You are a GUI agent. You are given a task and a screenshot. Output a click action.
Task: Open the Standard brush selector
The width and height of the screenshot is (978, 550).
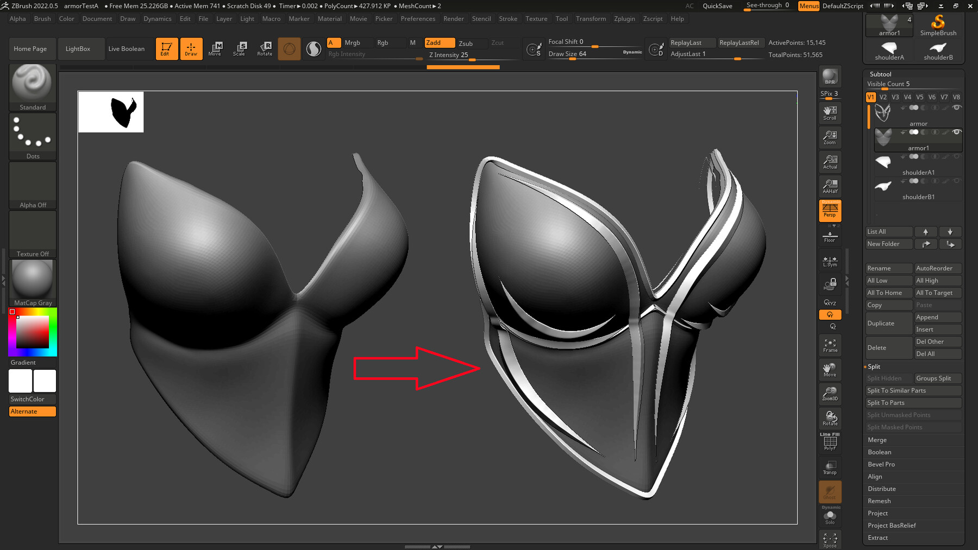tap(33, 87)
